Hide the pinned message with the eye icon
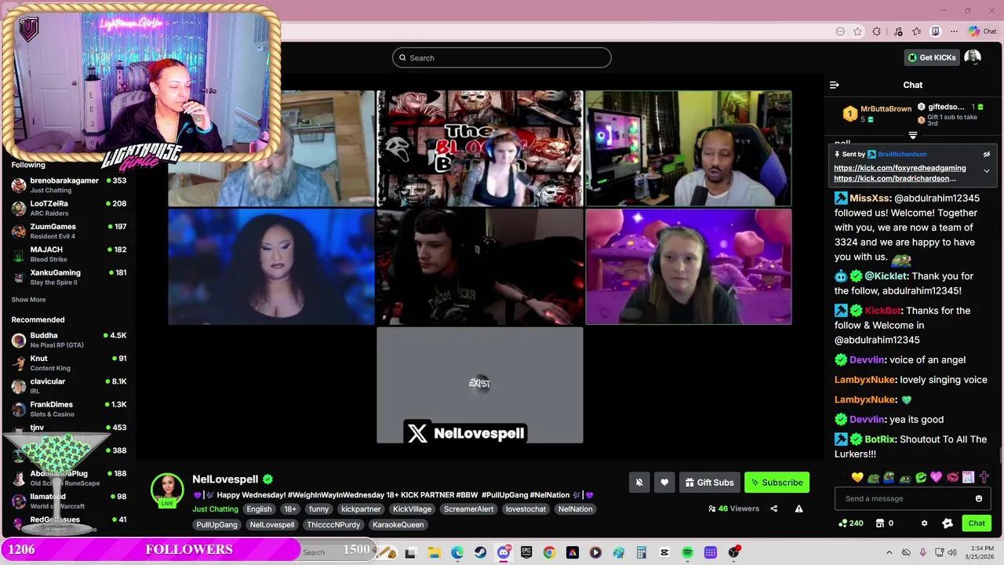1004x565 pixels. pos(987,155)
